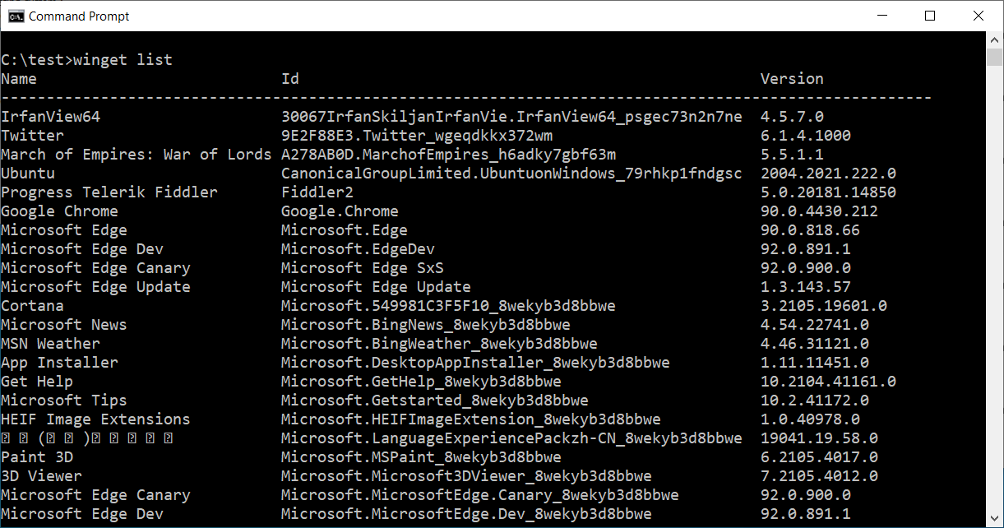Select the IrfanView64 entry line
This screenshot has height=528, width=1004.
(49, 116)
